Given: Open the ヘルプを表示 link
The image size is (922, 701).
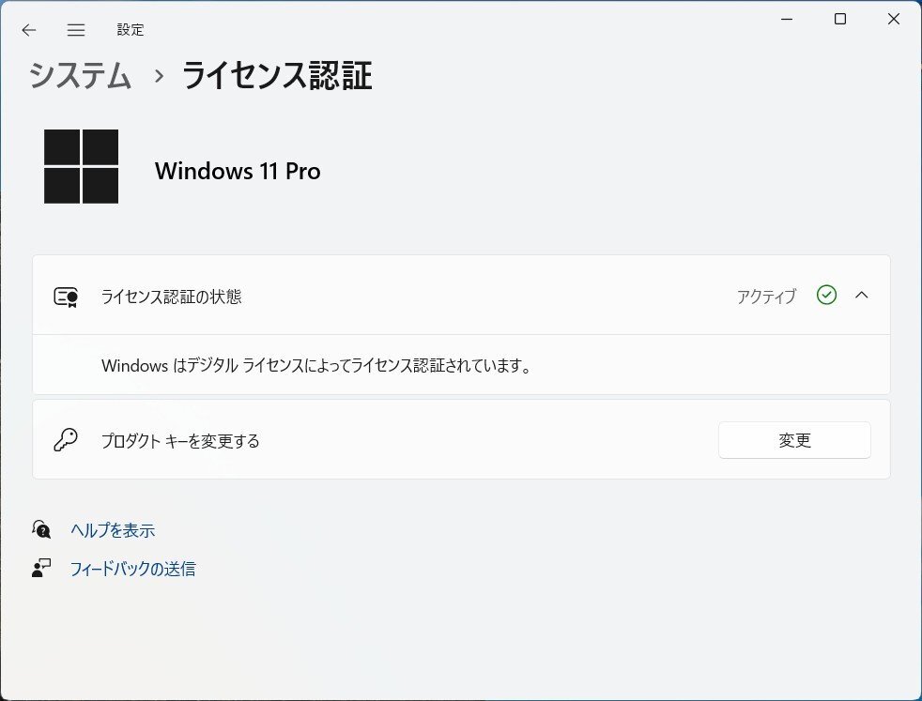Looking at the screenshot, I should [113, 530].
